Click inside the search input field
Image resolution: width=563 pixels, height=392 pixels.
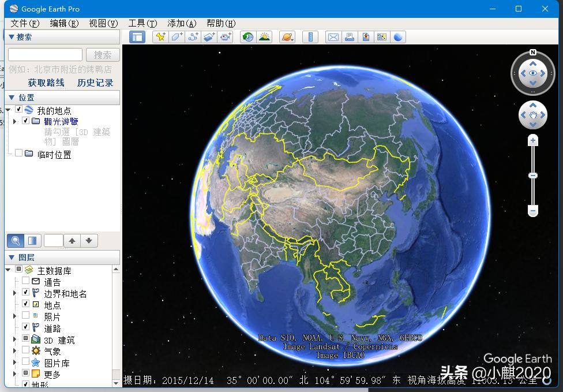click(44, 54)
